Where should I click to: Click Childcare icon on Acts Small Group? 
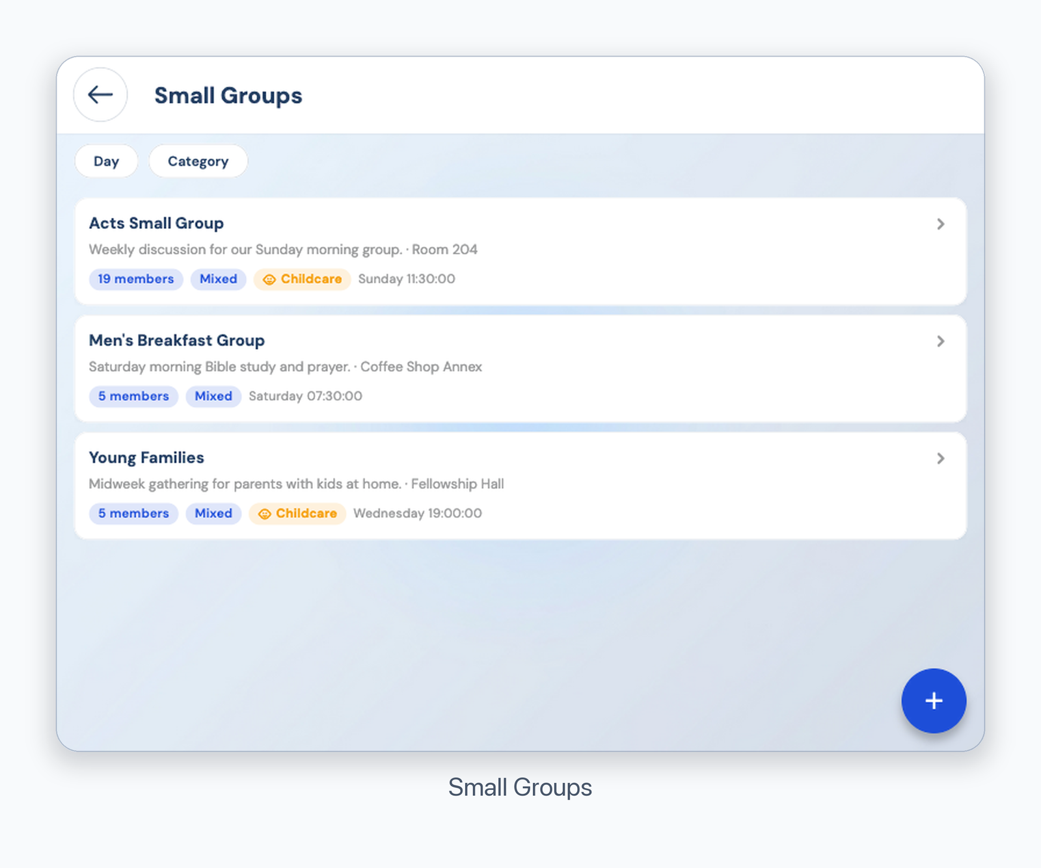click(269, 280)
